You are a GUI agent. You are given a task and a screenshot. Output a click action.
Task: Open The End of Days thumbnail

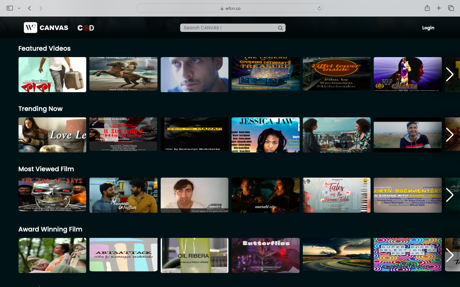pos(52,195)
